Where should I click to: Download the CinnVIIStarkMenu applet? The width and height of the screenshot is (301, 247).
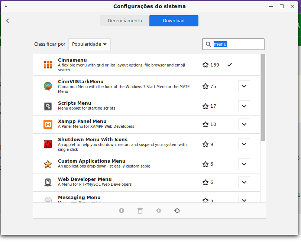244,86
